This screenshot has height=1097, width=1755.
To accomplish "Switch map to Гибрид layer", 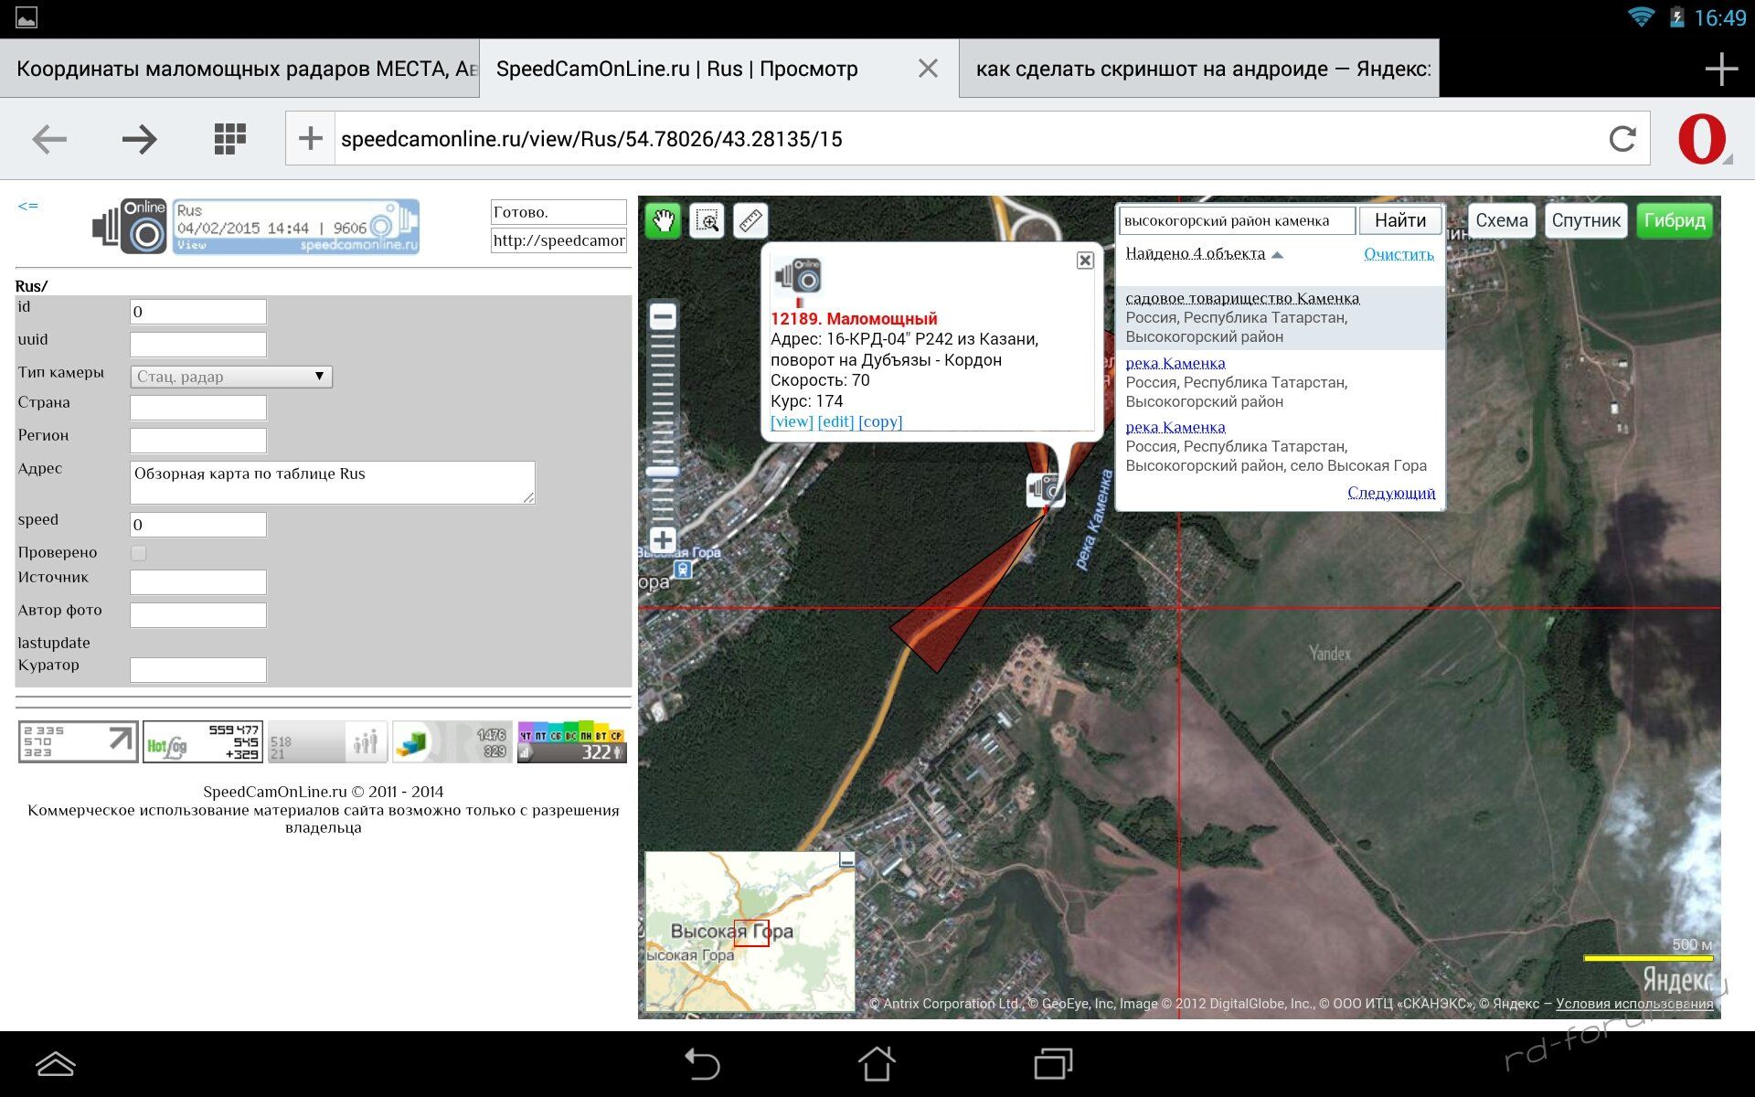I will point(1675,220).
